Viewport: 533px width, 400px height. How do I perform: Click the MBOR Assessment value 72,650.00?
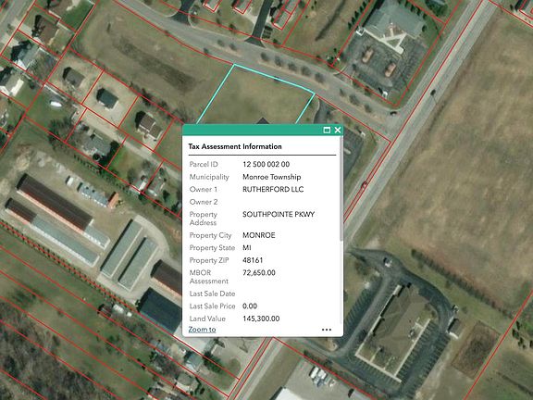pos(259,273)
